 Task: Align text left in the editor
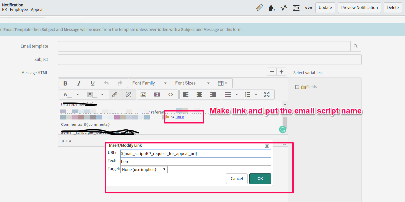click(x=186, y=95)
